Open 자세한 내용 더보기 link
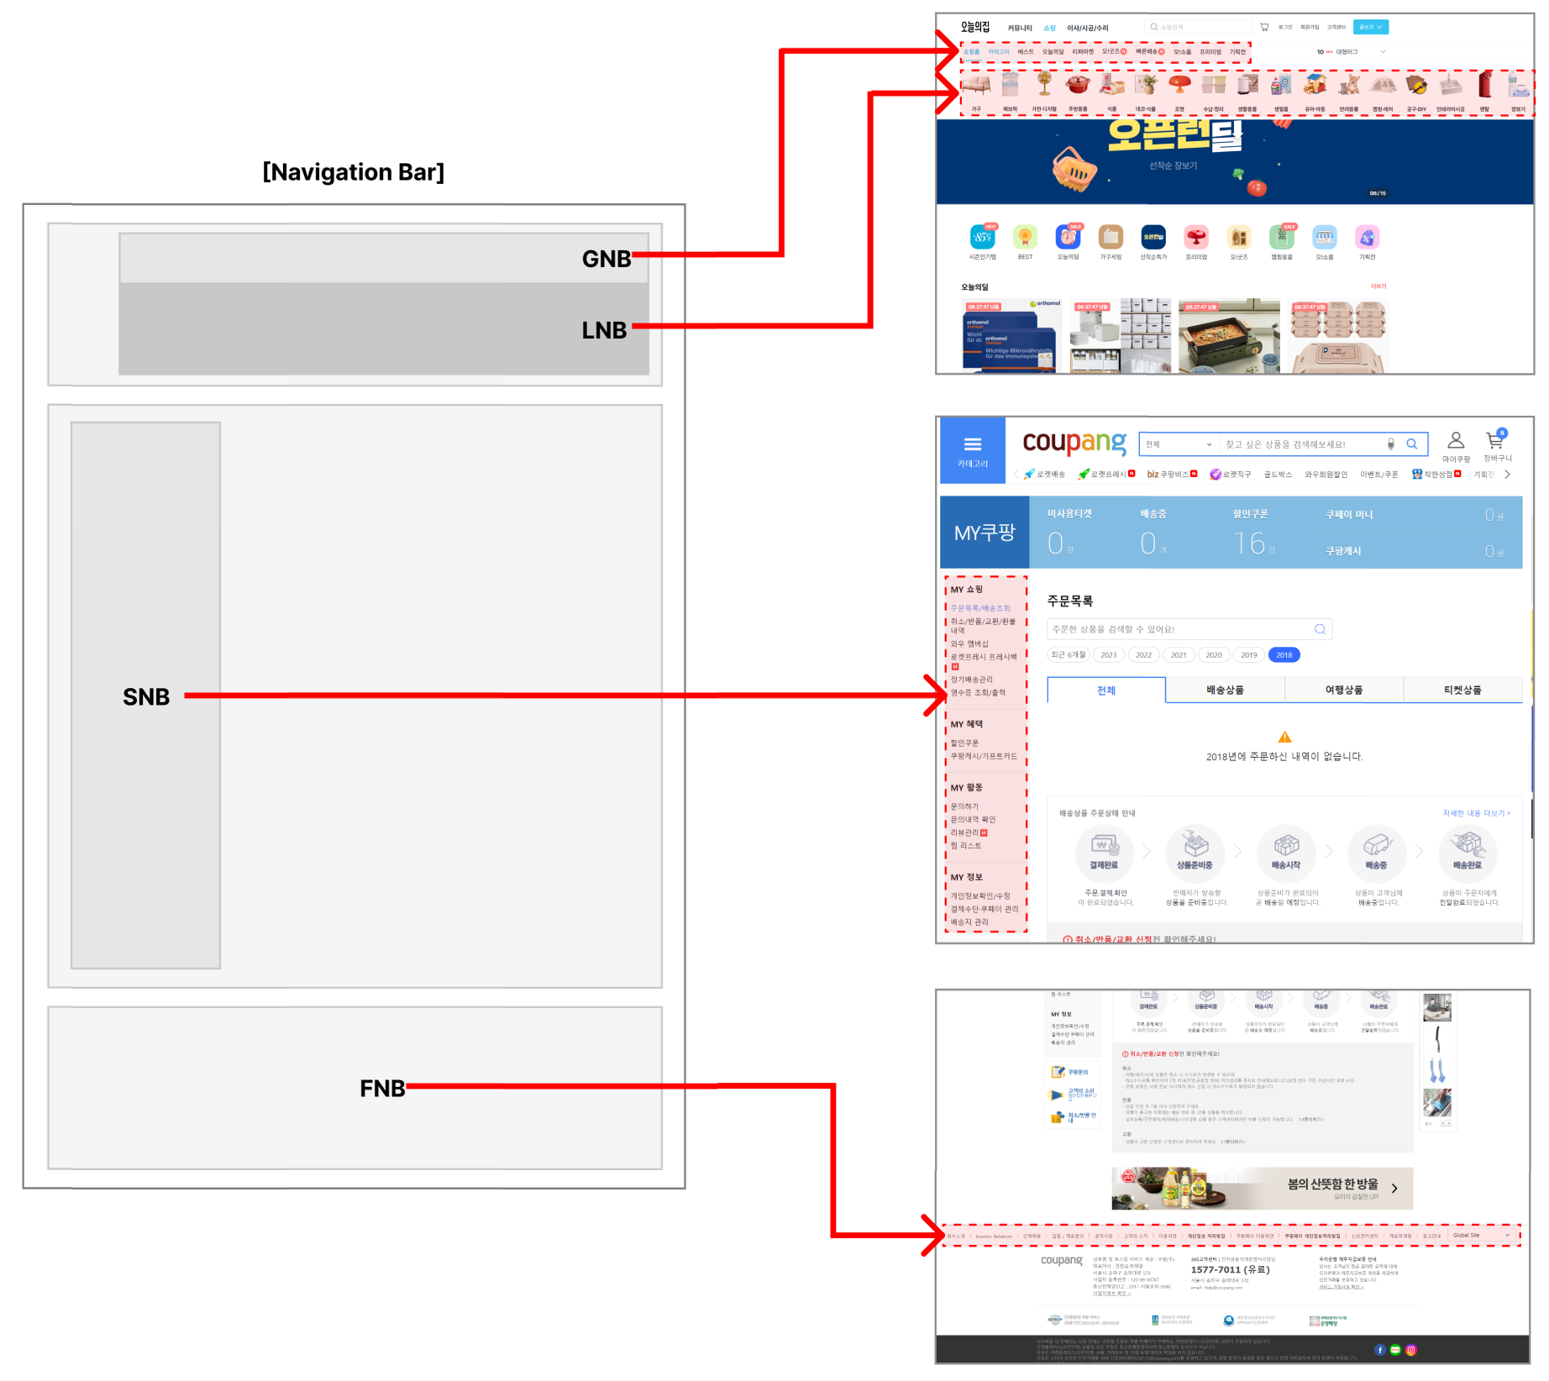Screen dimensions: 1549x1381 click(x=1477, y=813)
